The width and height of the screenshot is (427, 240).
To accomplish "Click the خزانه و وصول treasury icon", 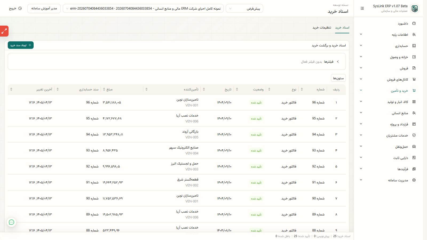I will (x=414, y=57).
